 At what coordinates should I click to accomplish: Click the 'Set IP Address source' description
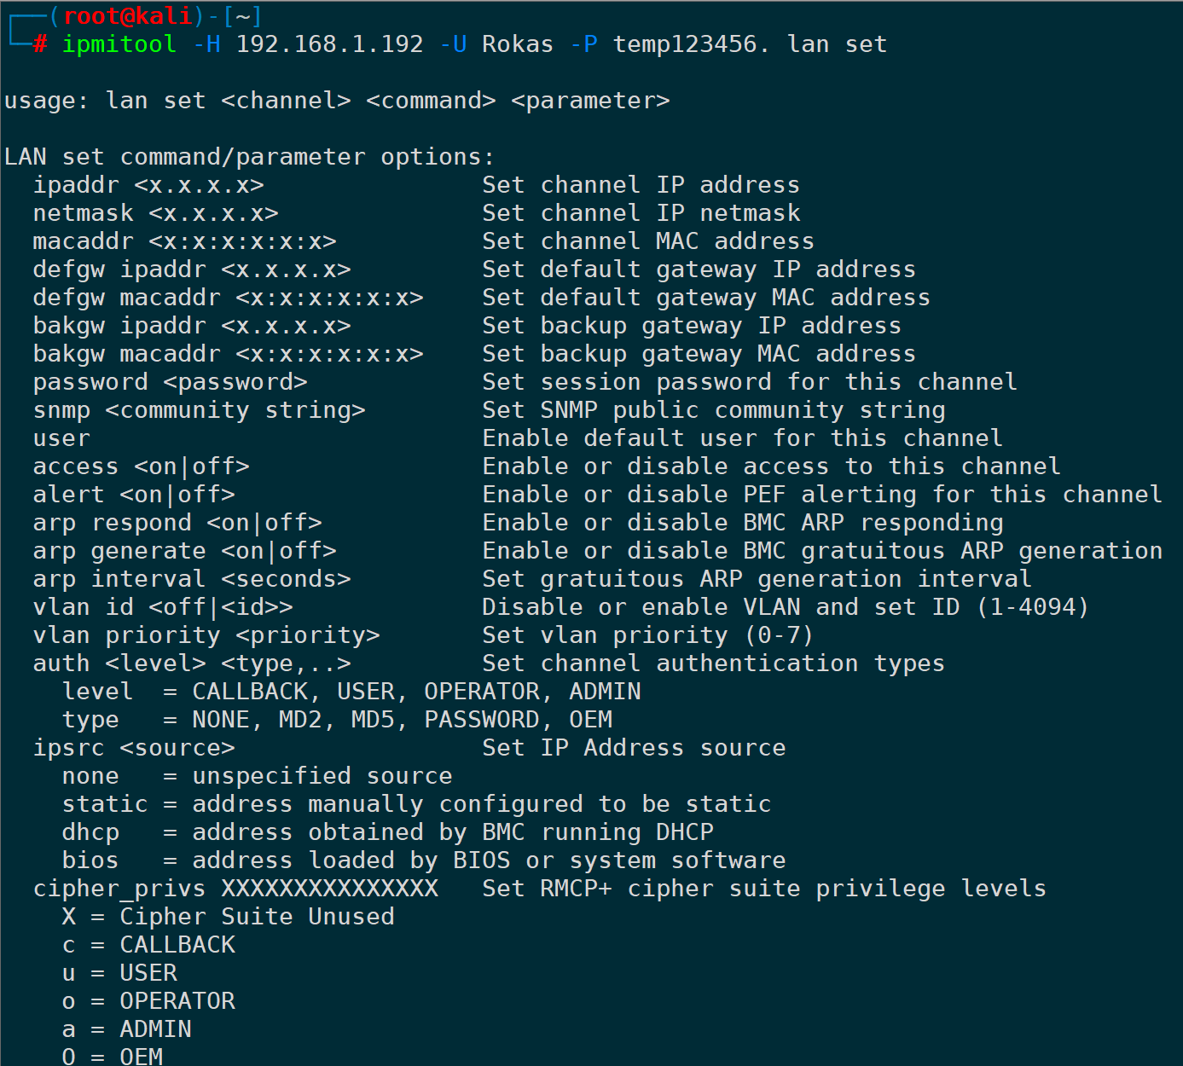634,748
